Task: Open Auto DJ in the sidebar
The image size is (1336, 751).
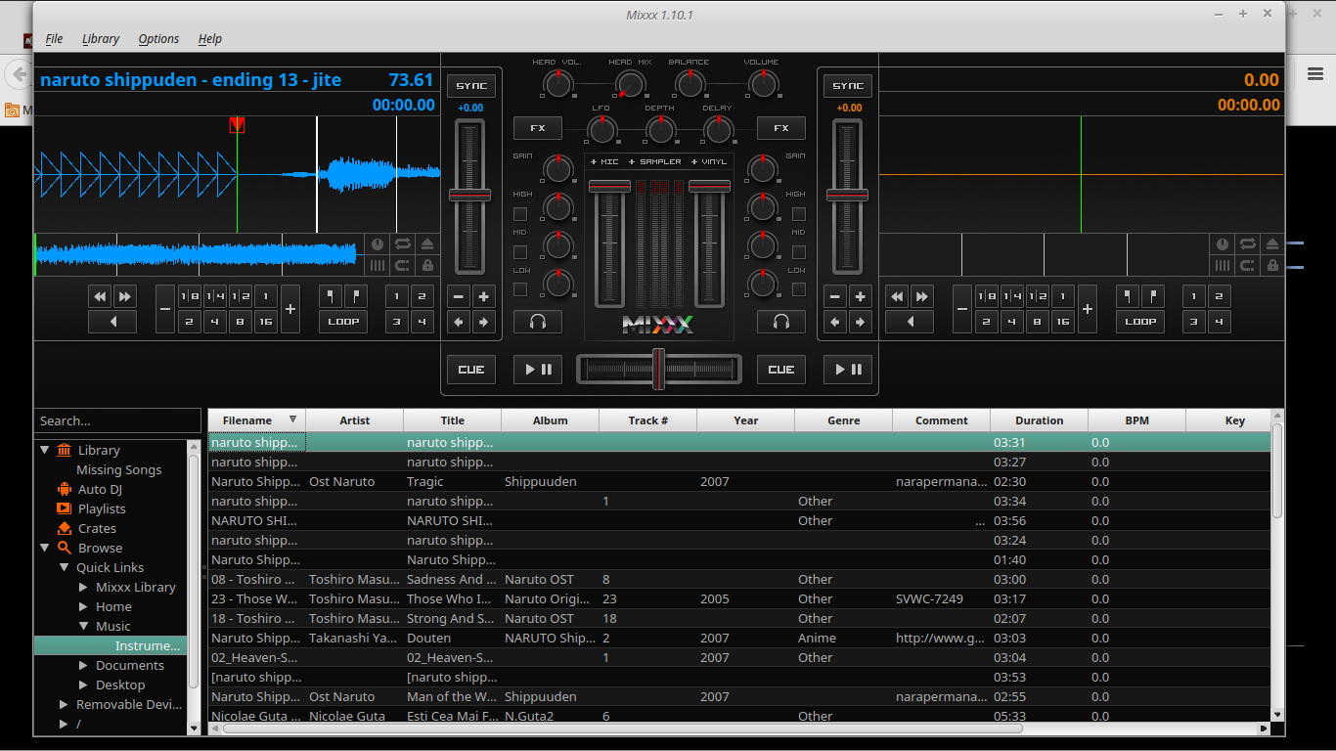Action: (x=100, y=489)
